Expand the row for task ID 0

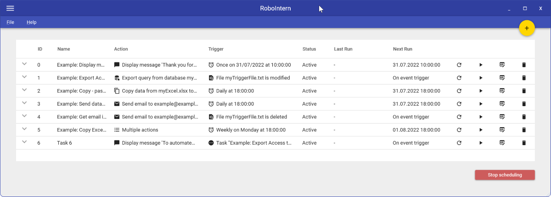tap(24, 64)
